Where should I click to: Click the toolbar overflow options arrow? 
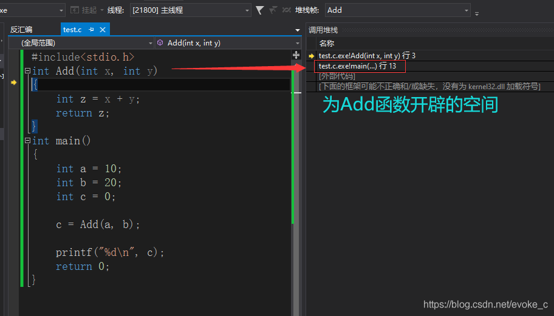477,13
